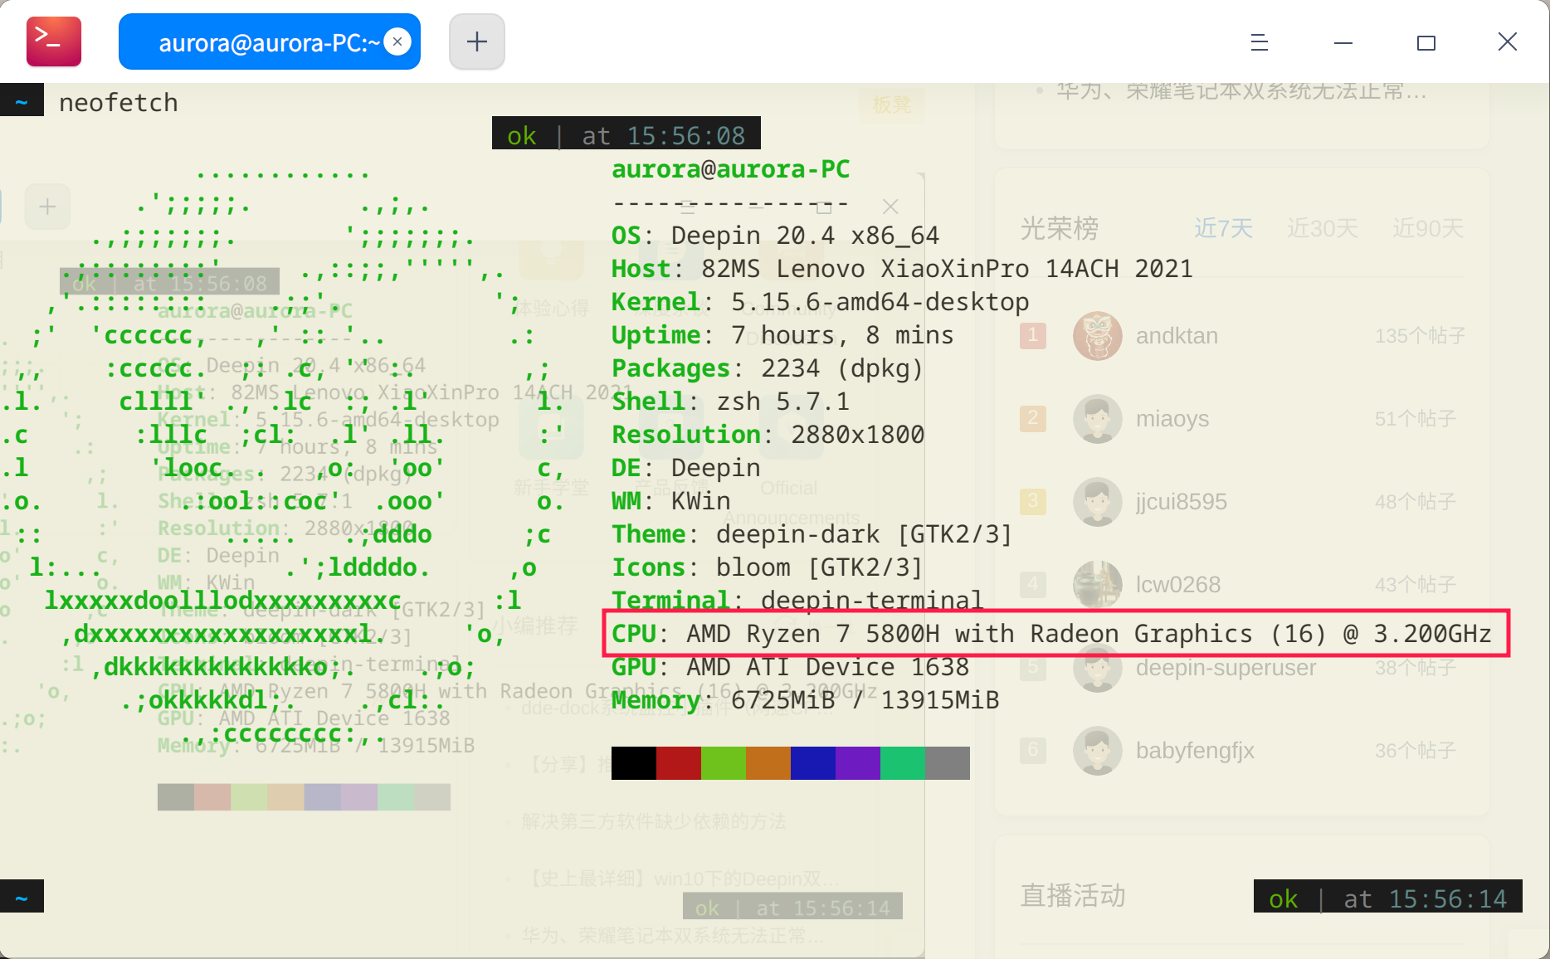Open lcw0268's avatar in the forum window
1550x959 pixels.
click(1098, 585)
